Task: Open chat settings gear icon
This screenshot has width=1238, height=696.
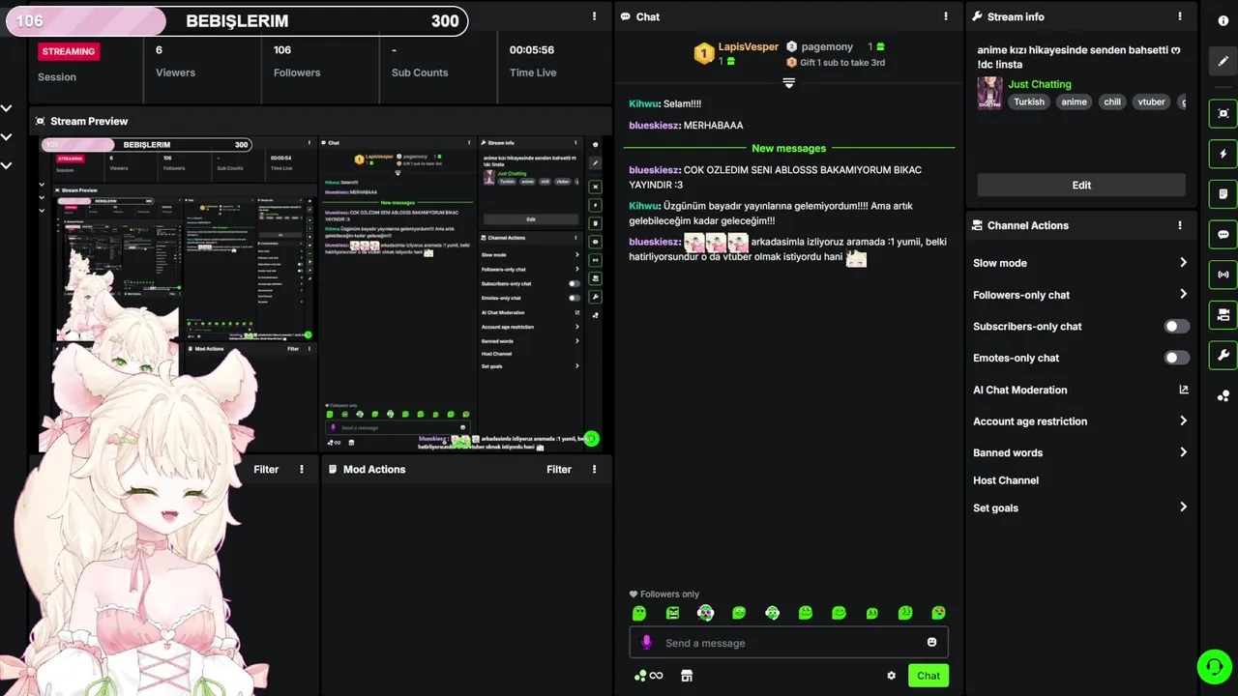Action: coord(892,676)
